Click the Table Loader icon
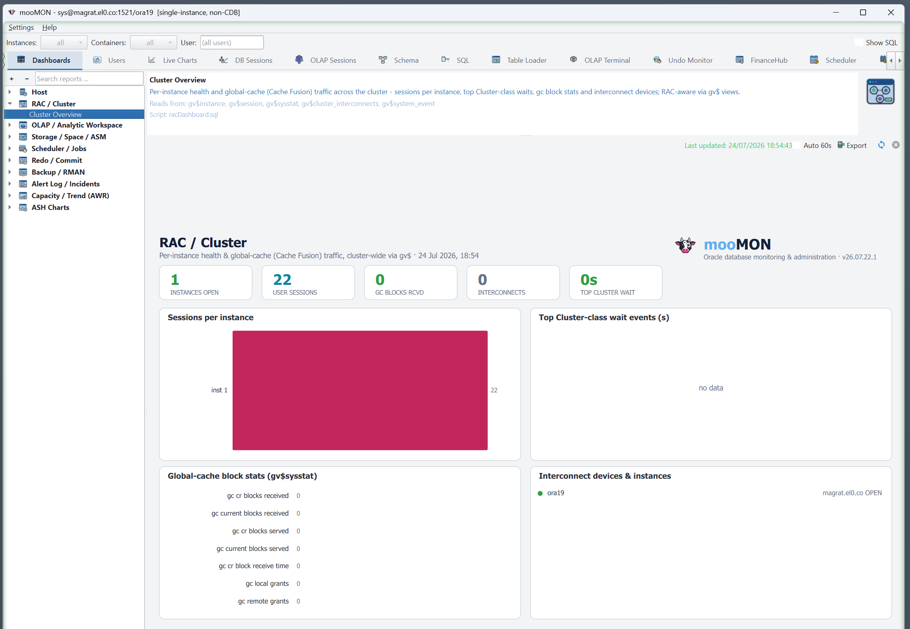Screen dimensions: 910x629 pos(496,60)
